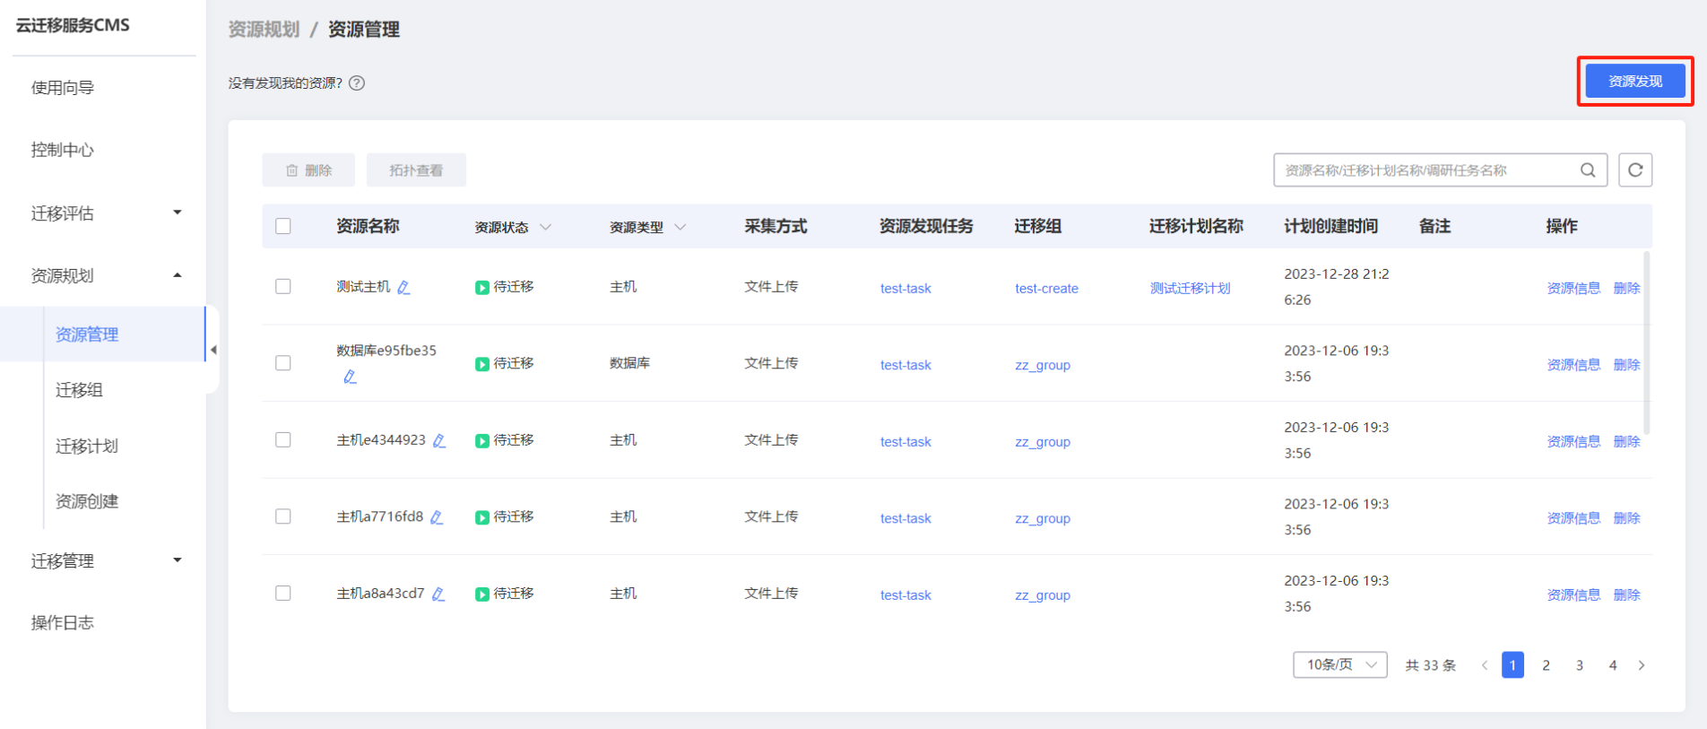1707x729 pixels.
Task: Open 资源状态 column filter dropdown
Action: tap(545, 227)
